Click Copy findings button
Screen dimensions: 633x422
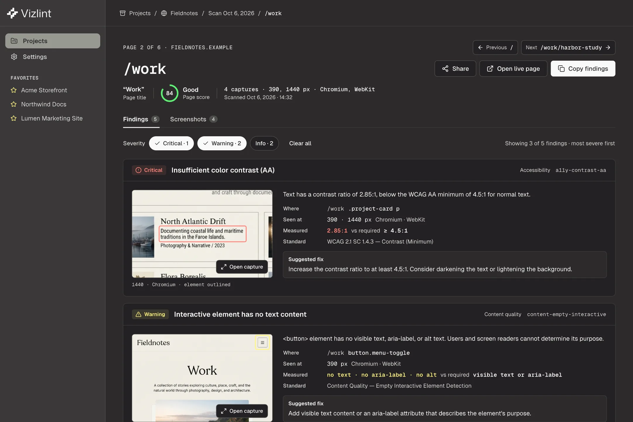tap(583, 69)
